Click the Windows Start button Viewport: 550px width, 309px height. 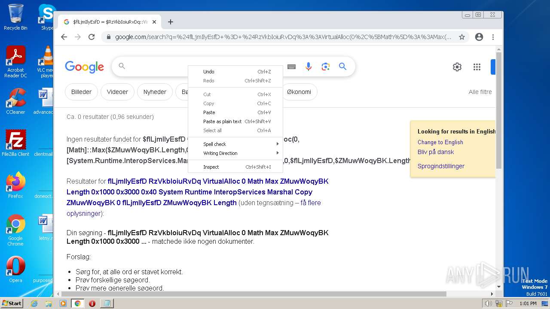[x=12, y=303]
